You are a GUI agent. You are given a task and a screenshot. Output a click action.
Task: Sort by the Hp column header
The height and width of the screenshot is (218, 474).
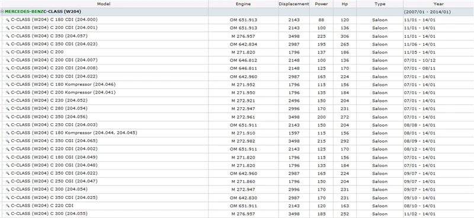345,4
